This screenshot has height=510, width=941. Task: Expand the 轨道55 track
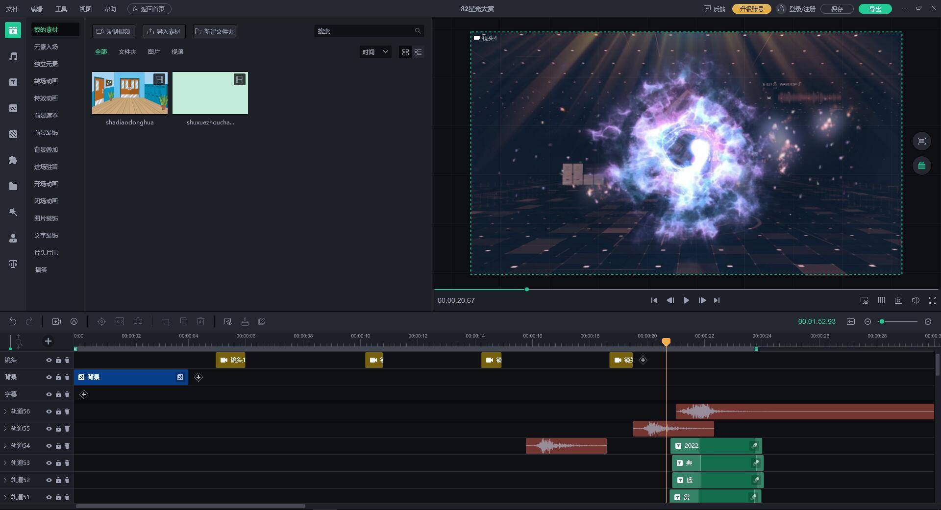pyautogui.click(x=5, y=429)
